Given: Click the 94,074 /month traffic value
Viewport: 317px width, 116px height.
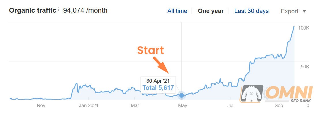Looking at the screenshot, I should 85,10.
